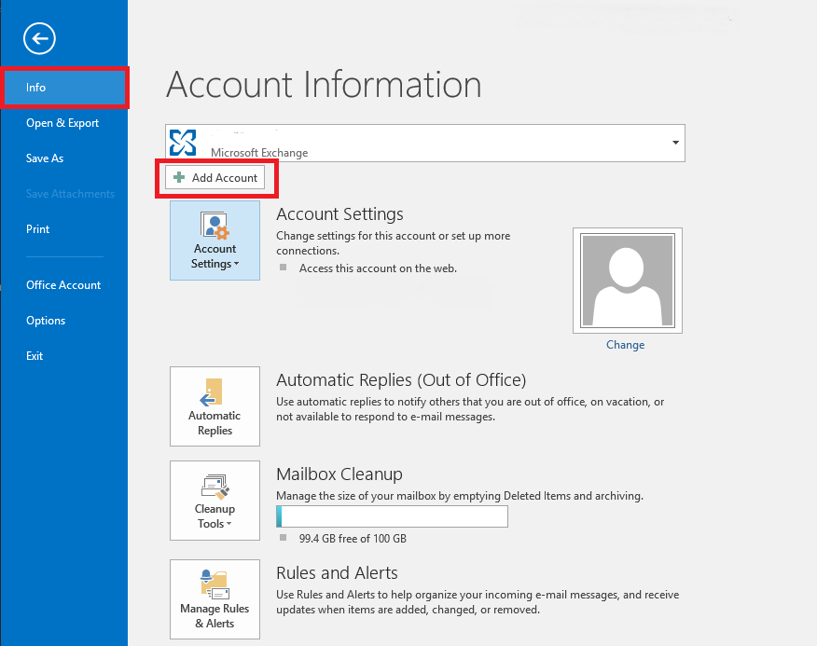Click the green plus Add Account button
Viewport: 817px width, 646px height.
pos(215,178)
